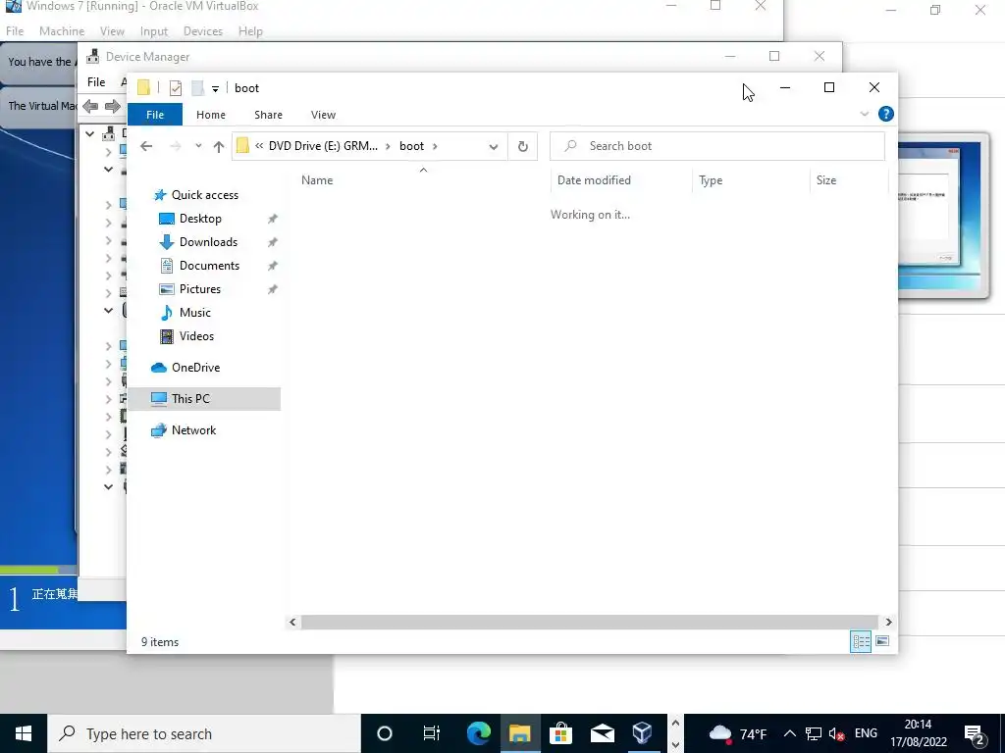The width and height of the screenshot is (1005, 753).
Task: Unpin Pictures using its pin icon
Action: (x=273, y=289)
